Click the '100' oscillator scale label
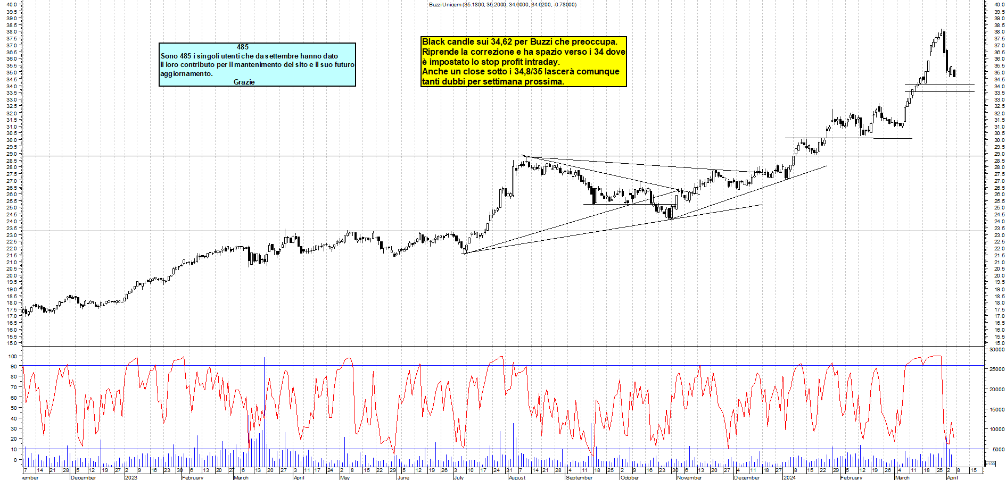Viewport: 1006px width, 480px height. click(x=12, y=356)
